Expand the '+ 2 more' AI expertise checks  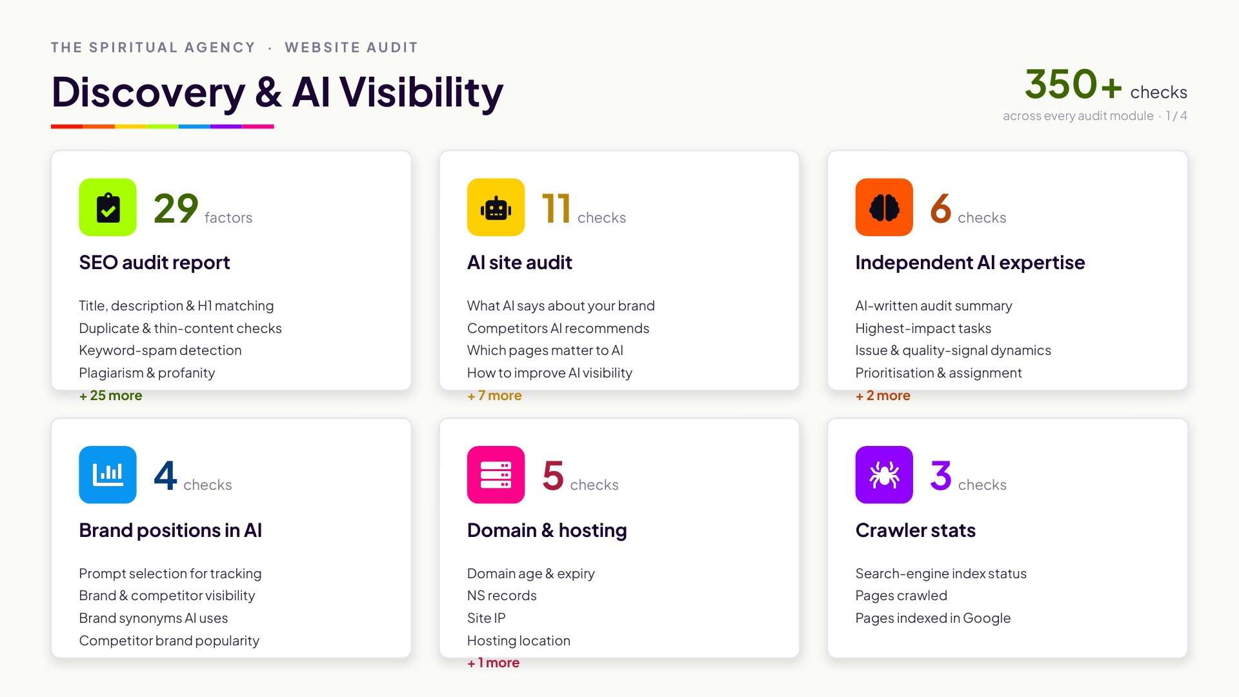883,396
